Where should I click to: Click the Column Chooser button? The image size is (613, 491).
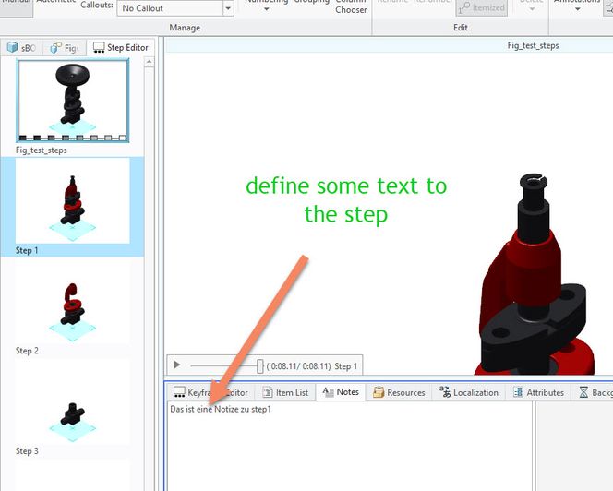pos(350,7)
